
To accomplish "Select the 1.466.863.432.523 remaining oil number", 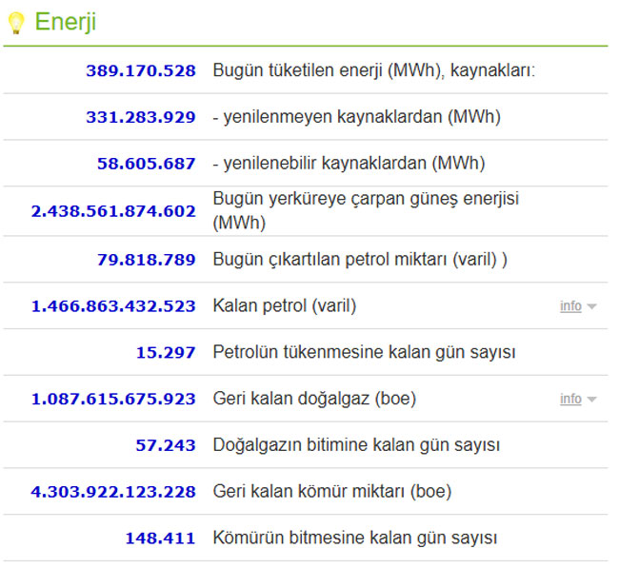I will click(x=113, y=306).
